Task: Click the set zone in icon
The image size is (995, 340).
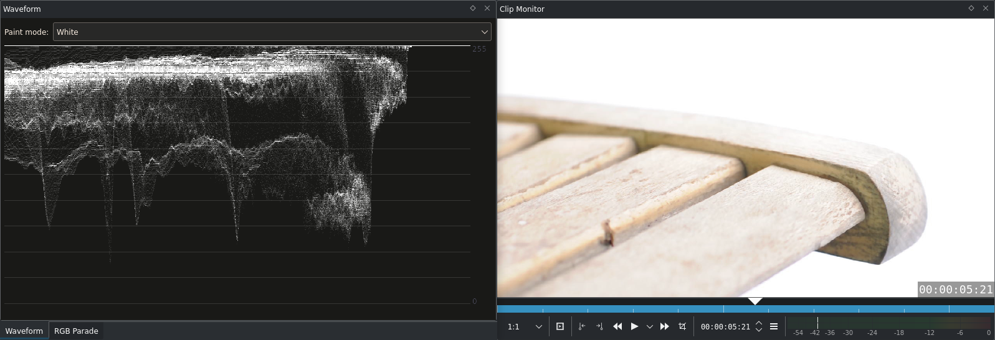Action: tap(559, 326)
